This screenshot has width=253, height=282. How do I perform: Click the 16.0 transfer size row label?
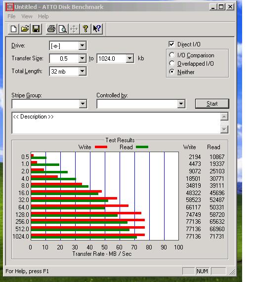[24, 193]
